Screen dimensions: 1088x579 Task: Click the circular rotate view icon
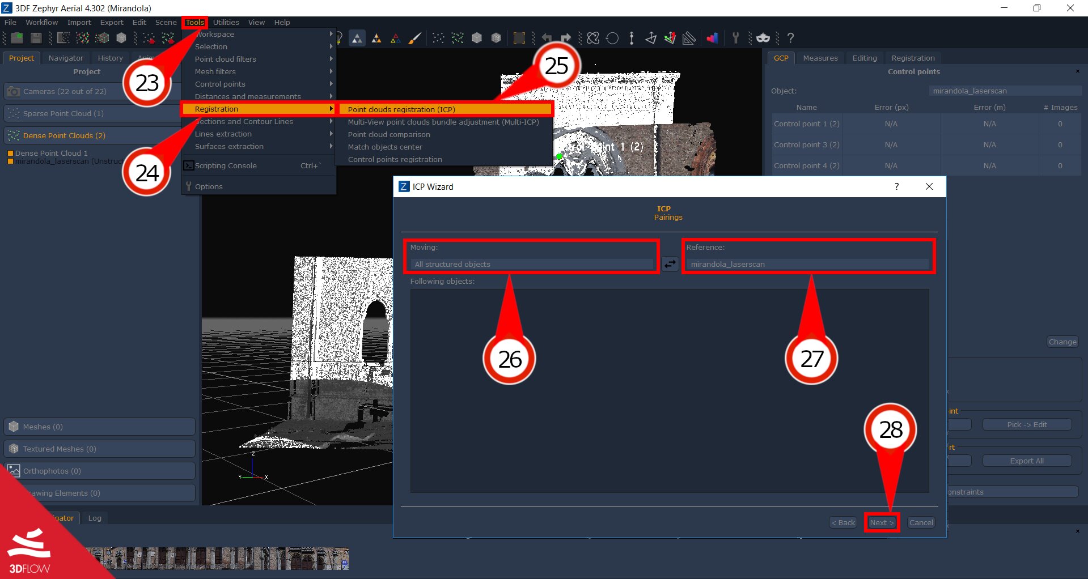(612, 38)
